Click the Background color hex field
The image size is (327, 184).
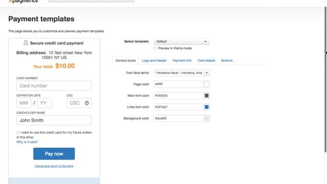point(178,118)
